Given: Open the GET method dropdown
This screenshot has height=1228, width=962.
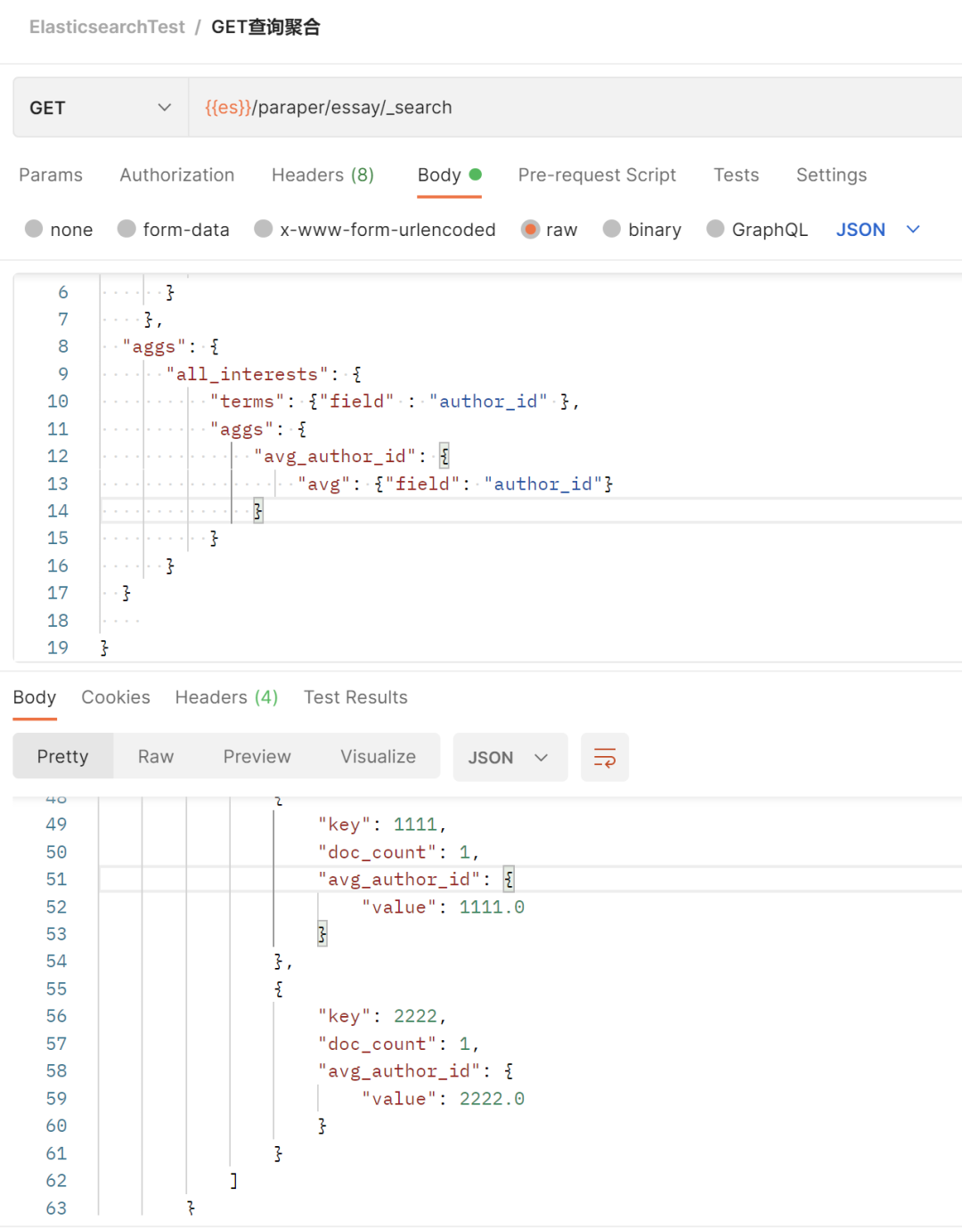Looking at the screenshot, I should tap(101, 108).
